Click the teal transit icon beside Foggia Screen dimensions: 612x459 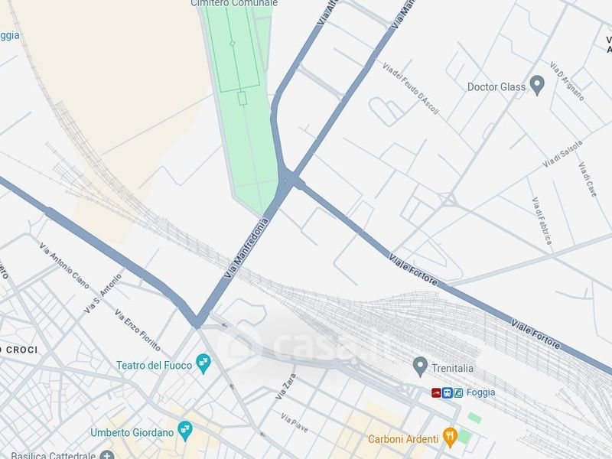pos(458,392)
